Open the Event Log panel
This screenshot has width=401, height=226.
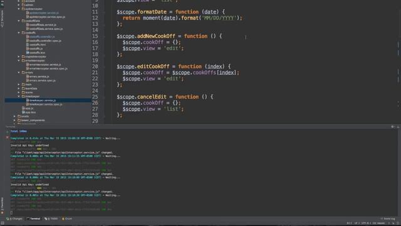(x=388, y=219)
